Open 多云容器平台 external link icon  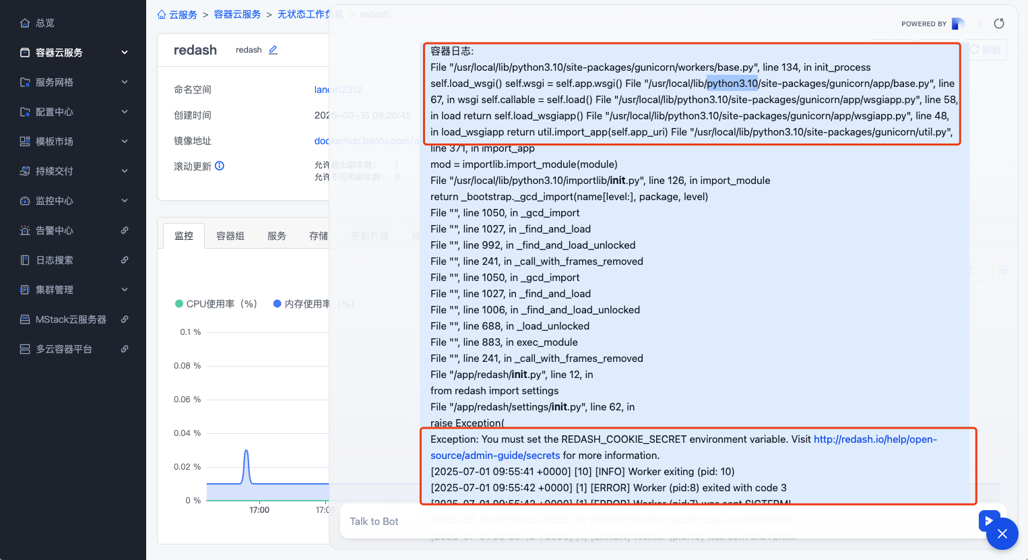(125, 349)
